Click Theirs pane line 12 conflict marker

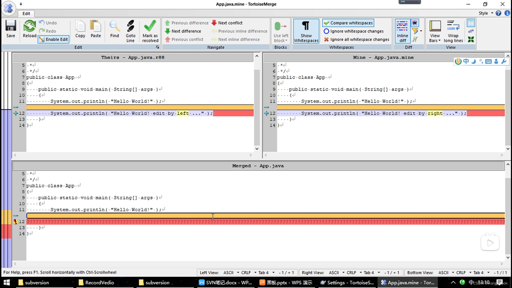[x=16, y=113]
